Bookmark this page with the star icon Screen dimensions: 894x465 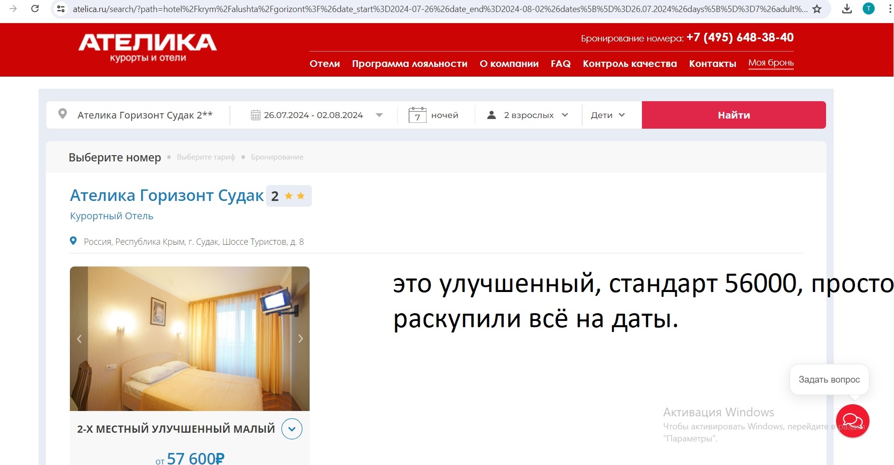[817, 9]
